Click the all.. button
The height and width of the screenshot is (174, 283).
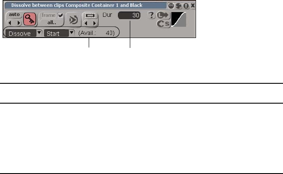(x=51, y=23)
